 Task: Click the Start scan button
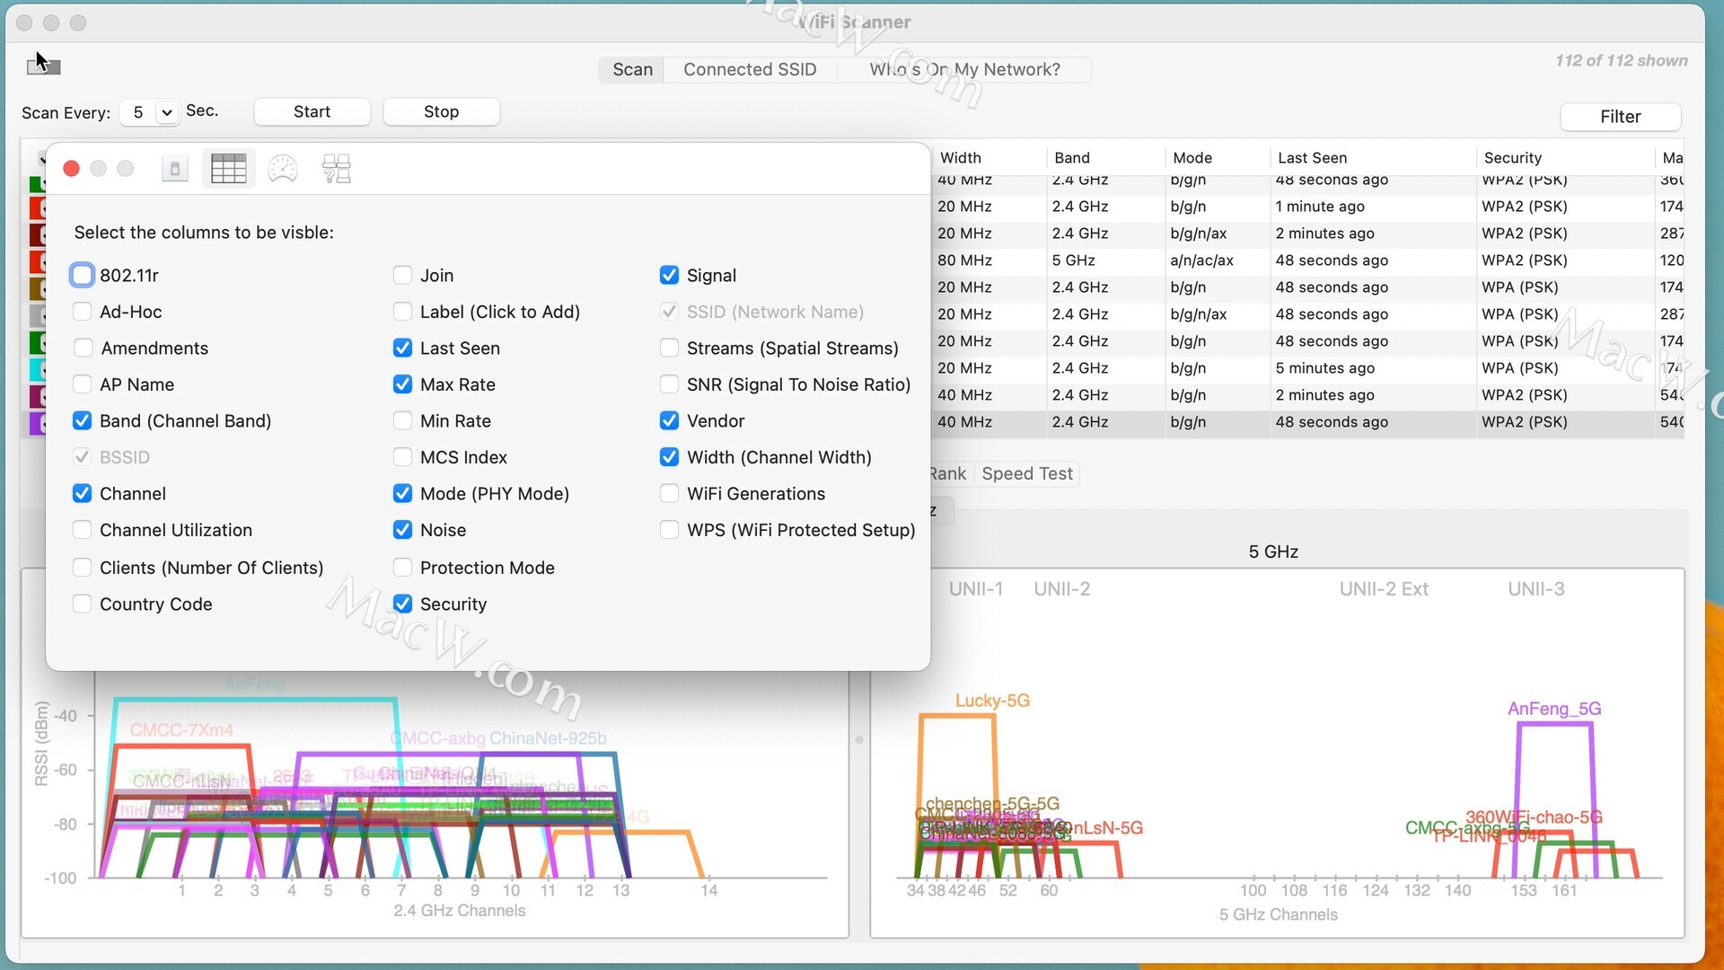point(312,111)
